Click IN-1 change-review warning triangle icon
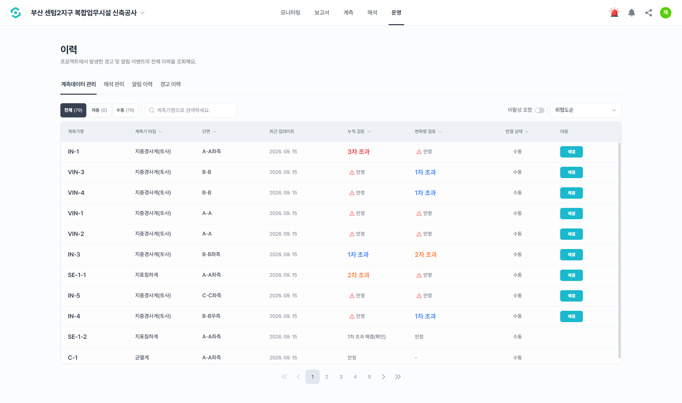This screenshot has width=682, height=403. pos(419,152)
